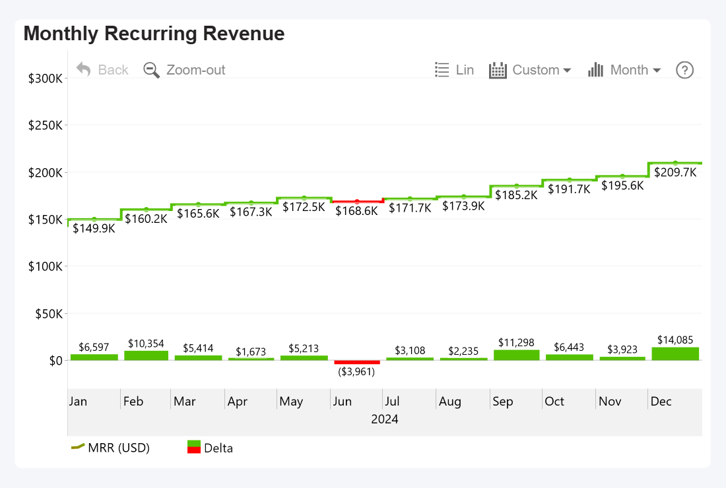This screenshot has height=488, width=726.
Task: Click the Zoom-out magnifier icon
Action: [x=151, y=71]
